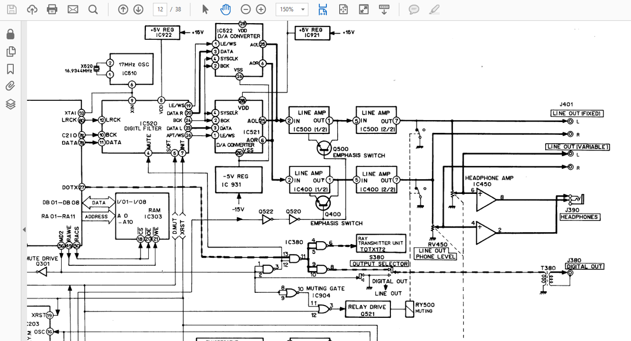Activate the Hand pan tool
Viewport: 631px width, 341px height.
click(x=226, y=9)
